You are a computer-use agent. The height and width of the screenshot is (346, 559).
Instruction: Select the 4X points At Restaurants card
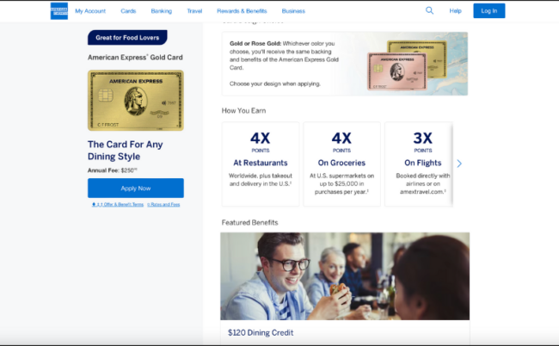click(261, 164)
